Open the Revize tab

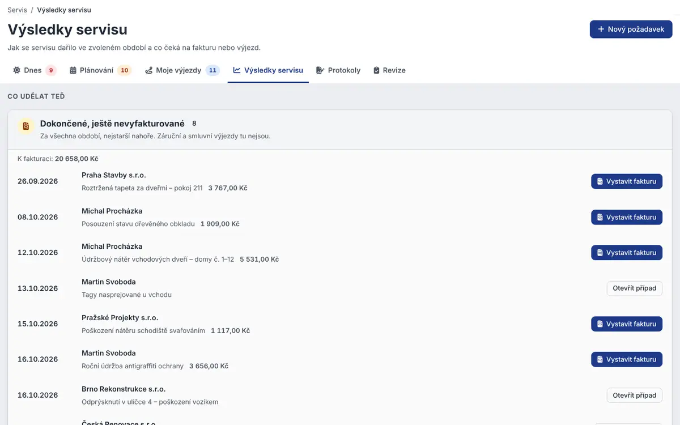tap(389, 70)
